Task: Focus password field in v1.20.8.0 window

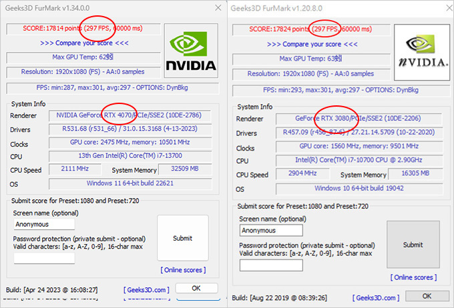Action: (271, 265)
